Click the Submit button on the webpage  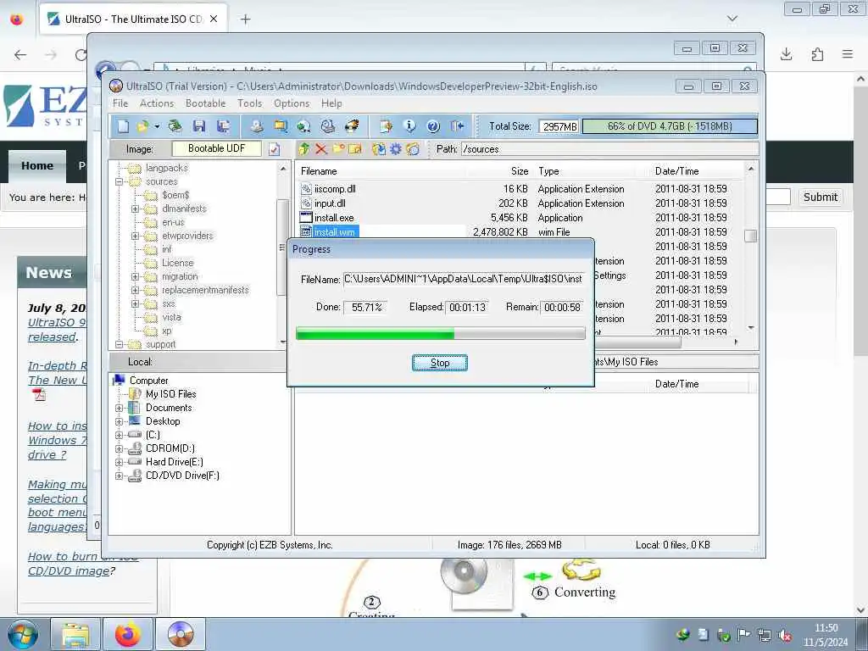pos(821,197)
